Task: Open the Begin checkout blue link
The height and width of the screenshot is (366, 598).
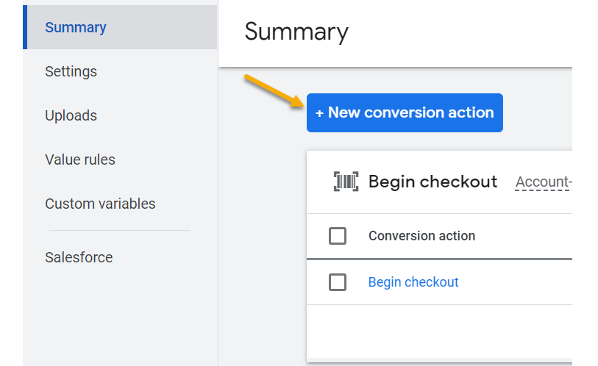Action: tap(413, 282)
